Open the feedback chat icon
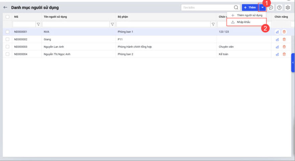This screenshot has height=161, width=295. click(271, 7)
